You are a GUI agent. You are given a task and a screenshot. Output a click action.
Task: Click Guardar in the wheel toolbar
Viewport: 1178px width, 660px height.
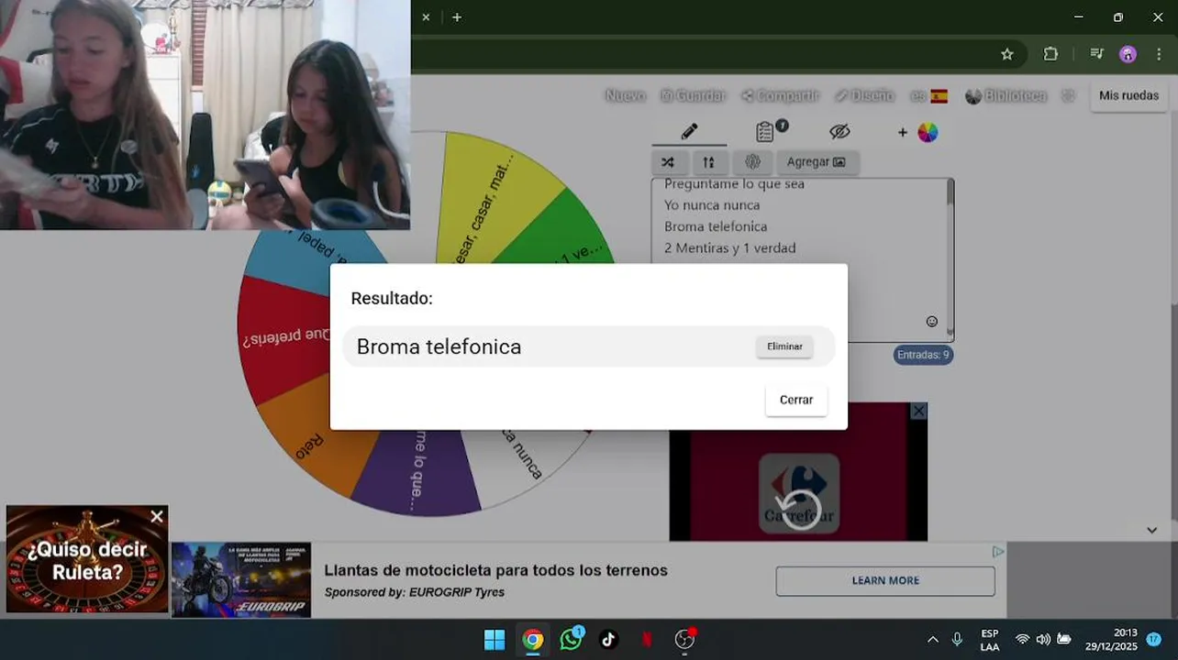click(694, 95)
